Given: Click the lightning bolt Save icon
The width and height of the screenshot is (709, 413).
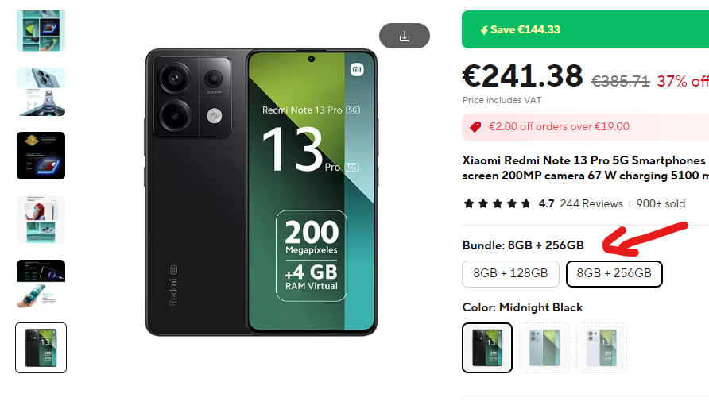Looking at the screenshot, I should point(484,30).
